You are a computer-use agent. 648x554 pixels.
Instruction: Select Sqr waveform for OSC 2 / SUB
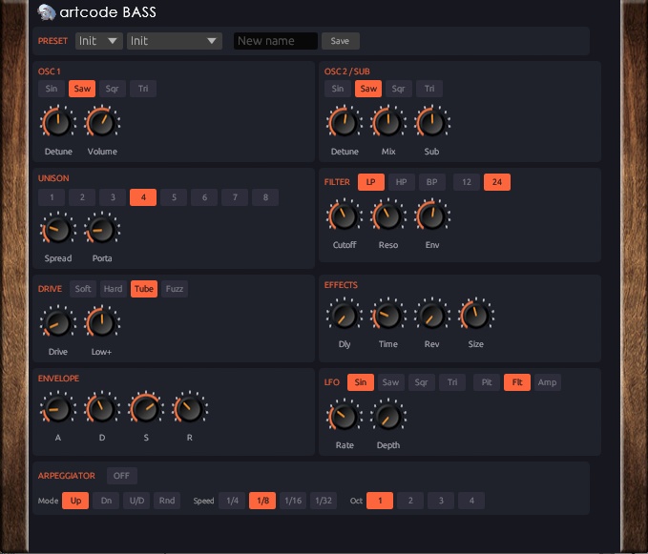click(x=399, y=89)
